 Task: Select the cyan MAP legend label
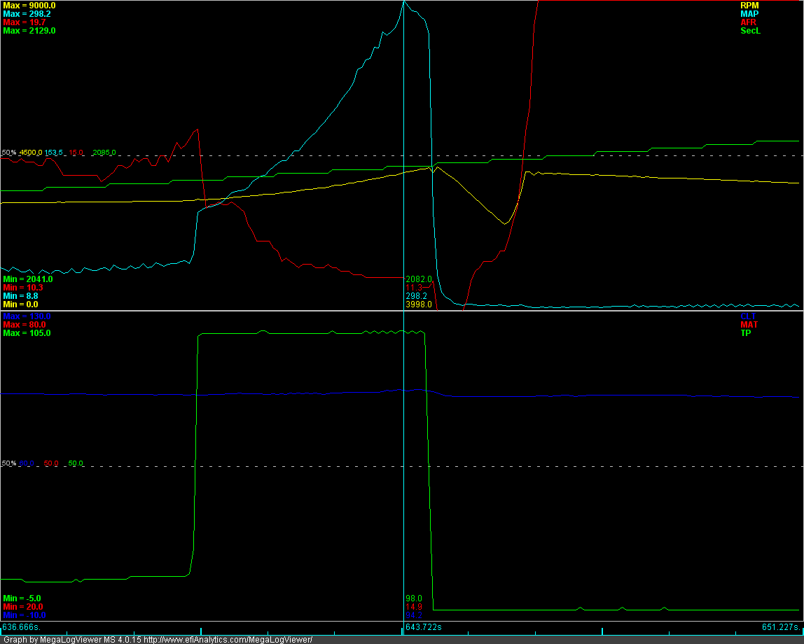click(x=749, y=13)
